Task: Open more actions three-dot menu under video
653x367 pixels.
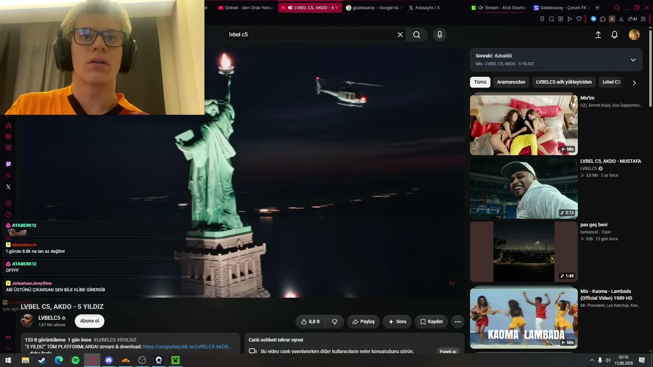Action: [458, 322]
